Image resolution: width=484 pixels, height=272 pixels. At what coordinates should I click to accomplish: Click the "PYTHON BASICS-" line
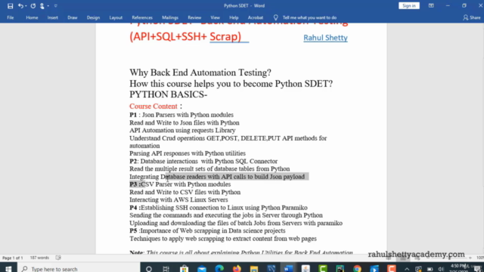click(168, 94)
